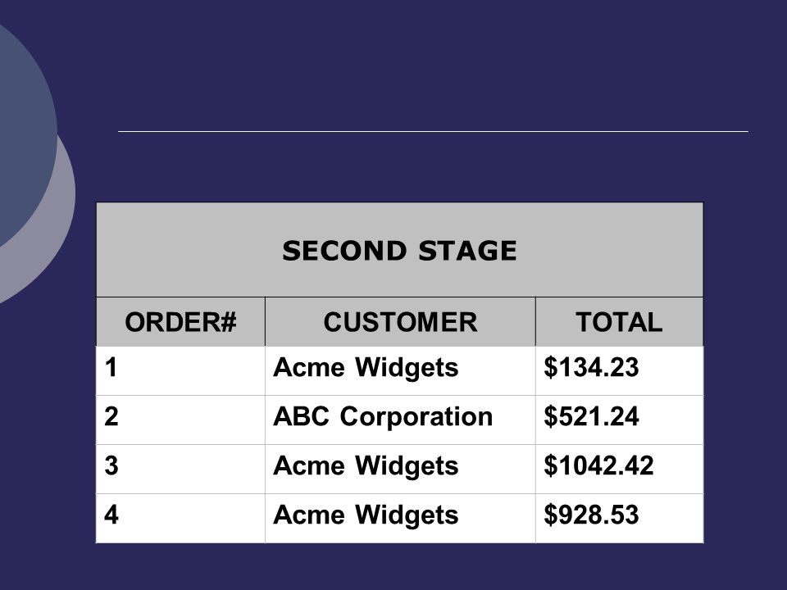Click the $134.23 total cell
The image size is (787, 590).
click(620, 370)
